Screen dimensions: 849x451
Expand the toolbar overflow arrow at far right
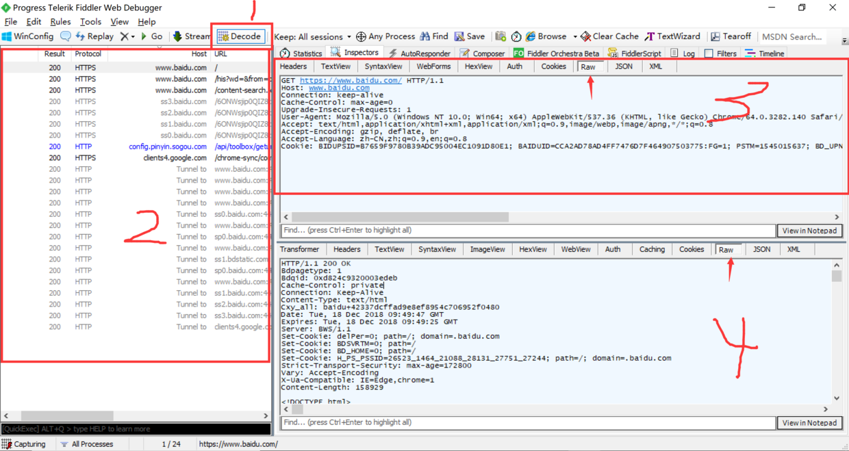click(x=844, y=41)
